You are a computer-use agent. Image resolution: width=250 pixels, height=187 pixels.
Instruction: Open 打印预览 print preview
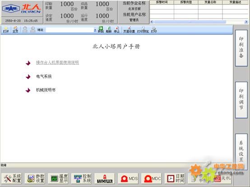point(143,30)
